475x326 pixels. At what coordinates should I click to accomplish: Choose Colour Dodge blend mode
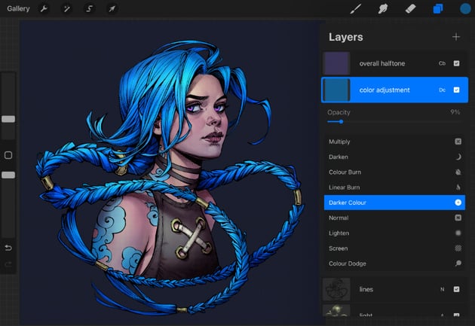(x=394, y=264)
